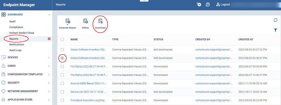Click the Logout user icon
281x105 pixels.
(x=218, y=5)
